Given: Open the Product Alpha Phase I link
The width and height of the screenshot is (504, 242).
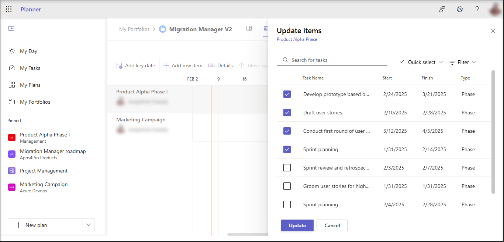Looking at the screenshot, I should point(298,39).
